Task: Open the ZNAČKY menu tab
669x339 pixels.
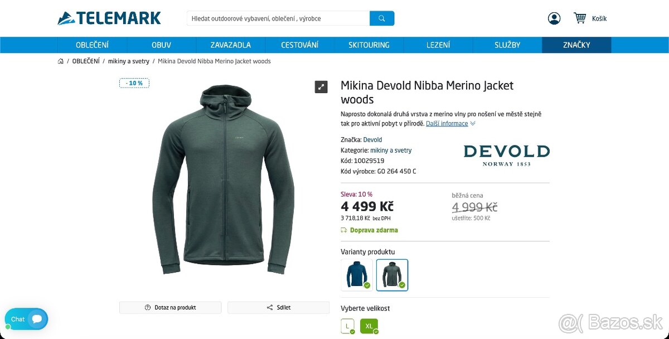Action: [x=576, y=45]
